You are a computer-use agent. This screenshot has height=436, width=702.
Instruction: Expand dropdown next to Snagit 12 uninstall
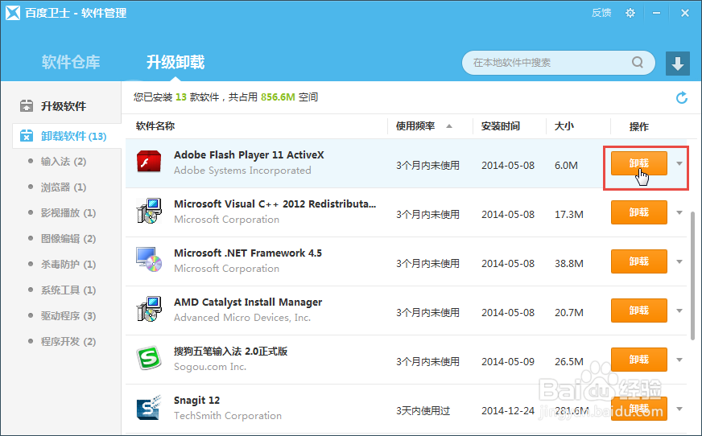[x=679, y=409]
